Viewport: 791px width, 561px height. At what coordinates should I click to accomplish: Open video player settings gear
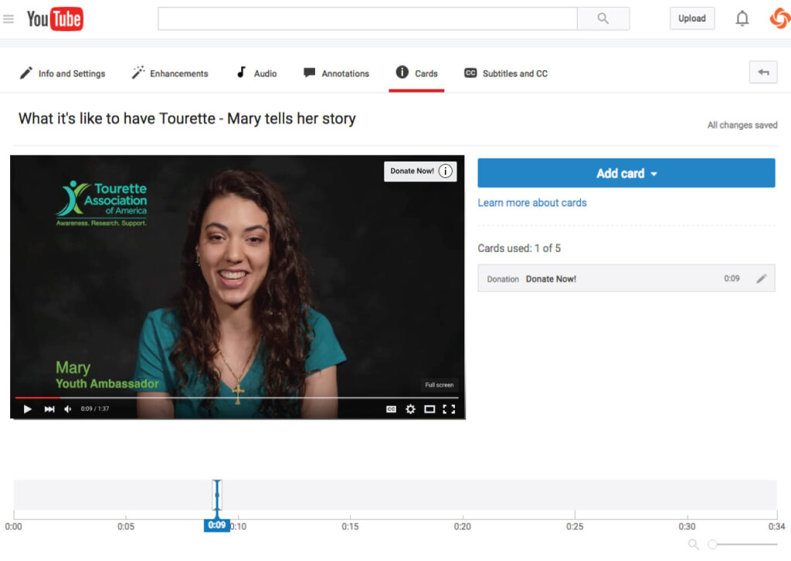click(x=410, y=409)
